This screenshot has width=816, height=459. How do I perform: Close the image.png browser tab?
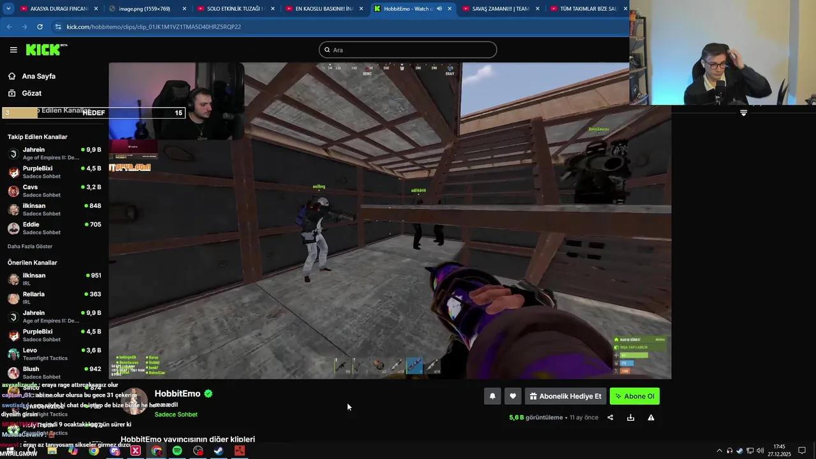click(184, 9)
